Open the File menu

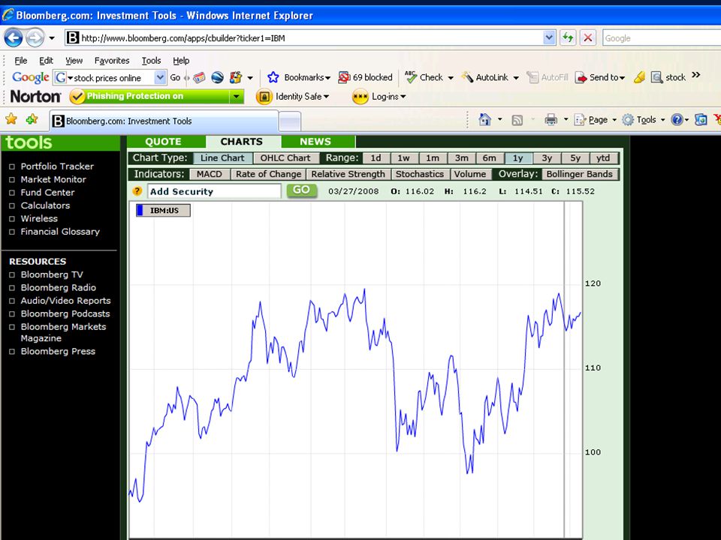[x=21, y=61]
